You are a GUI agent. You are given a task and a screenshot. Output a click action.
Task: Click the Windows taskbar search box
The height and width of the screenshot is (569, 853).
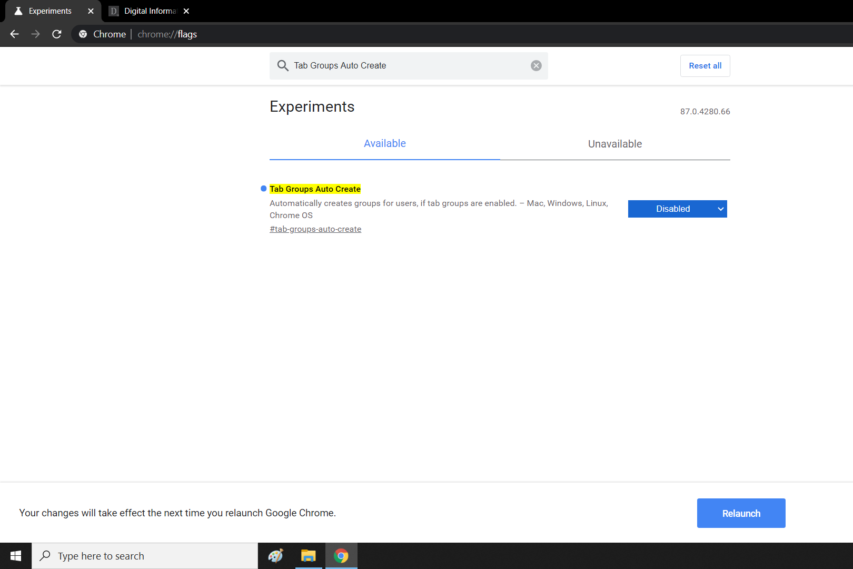[x=145, y=556]
